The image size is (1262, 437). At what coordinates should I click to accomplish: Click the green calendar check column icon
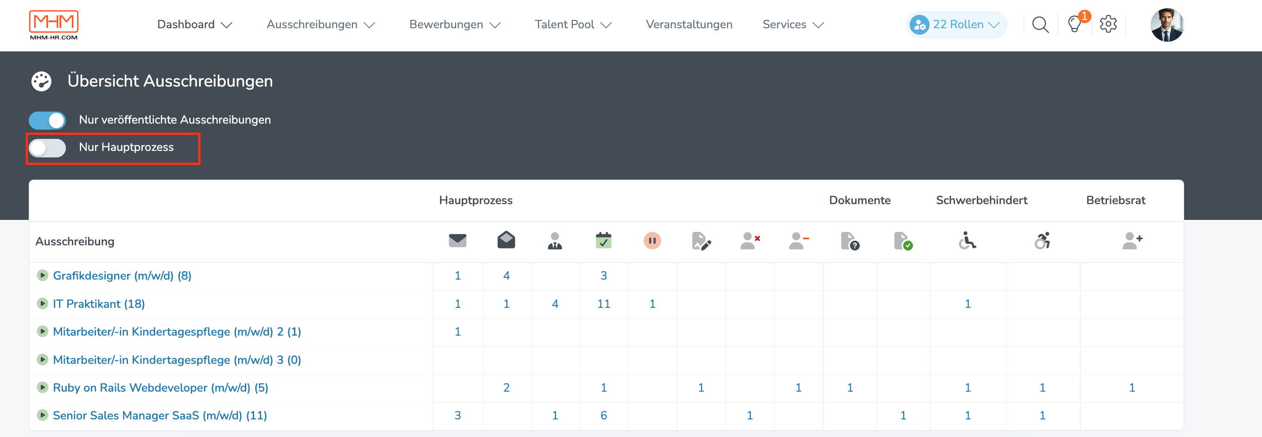603,240
